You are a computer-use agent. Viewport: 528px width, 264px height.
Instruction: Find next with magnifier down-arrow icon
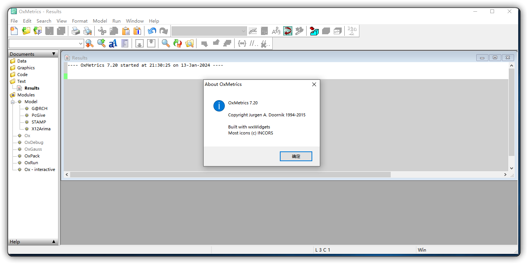[90, 44]
